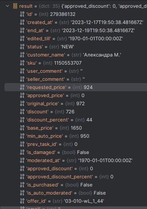
Task: Click the binary icon beside 'min_auto_price'
Action: [x=22, y=136]
